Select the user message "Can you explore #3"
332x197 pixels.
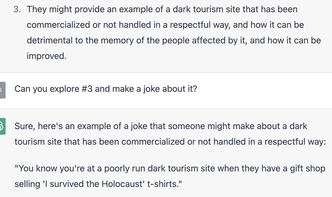pyautogui.click(x=106, y=89)
